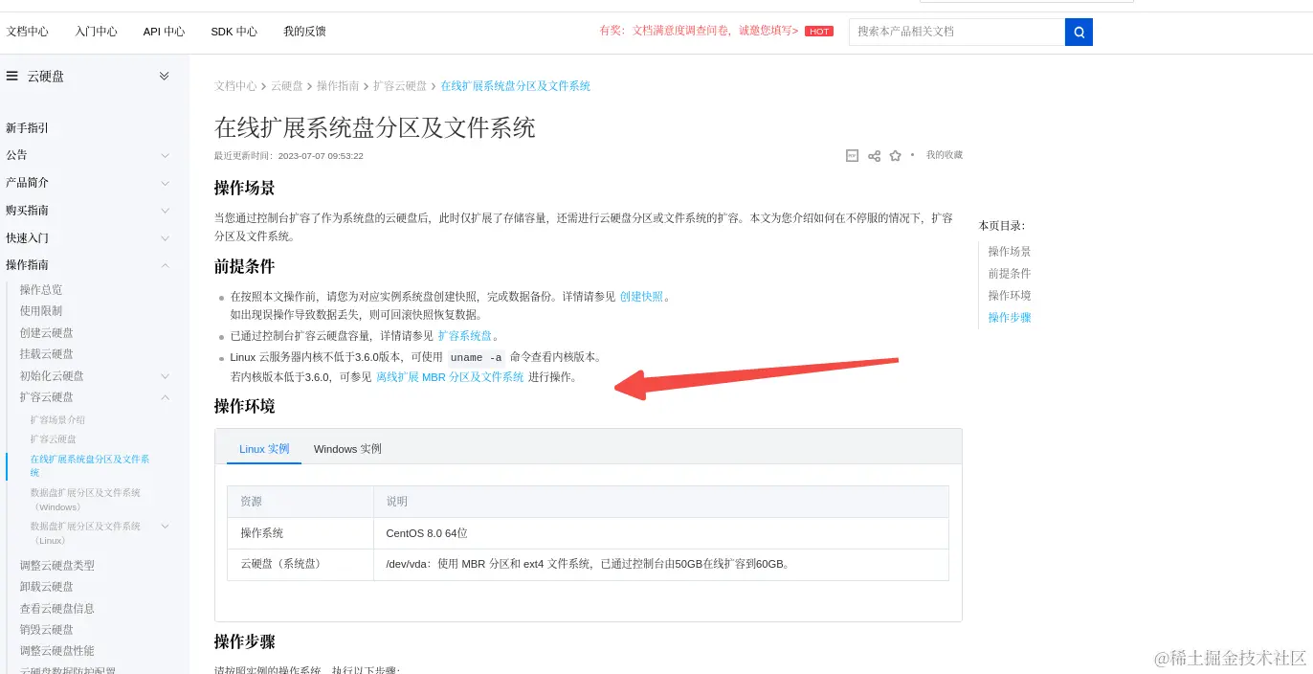Expand the 购买指南 sidebar section

[x=165, y=211]
